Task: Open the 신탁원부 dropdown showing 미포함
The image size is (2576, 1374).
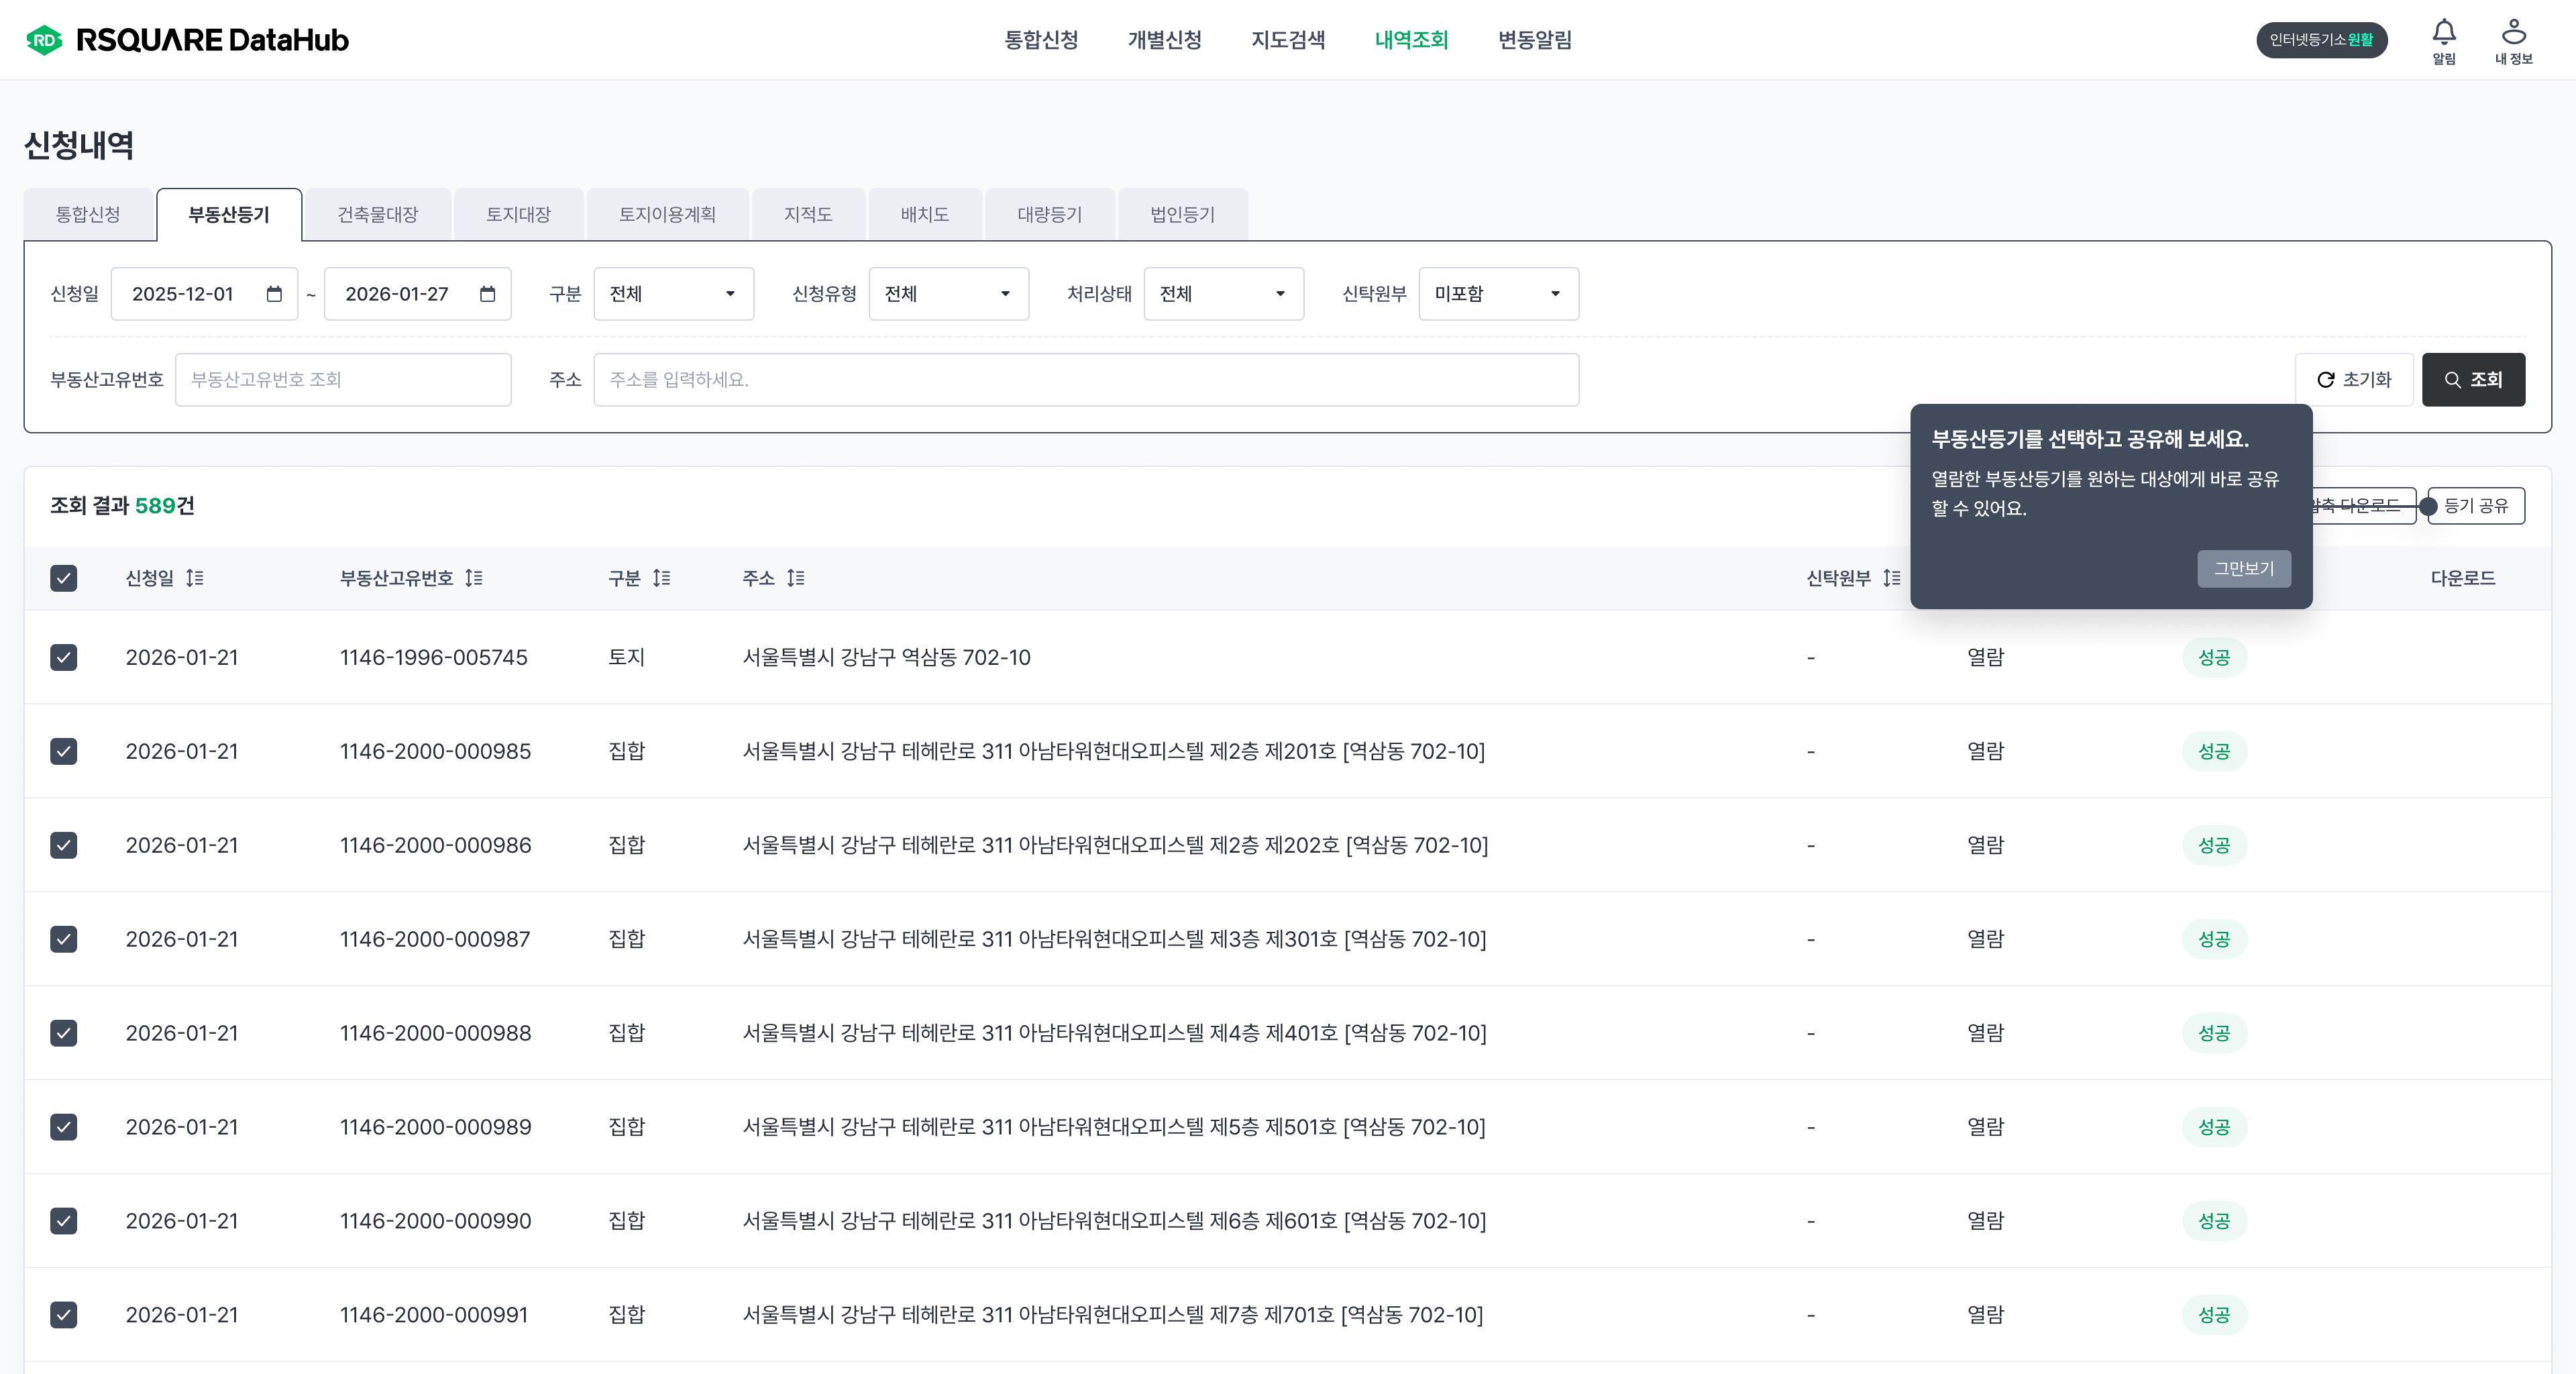Action: click(1498, 294)
